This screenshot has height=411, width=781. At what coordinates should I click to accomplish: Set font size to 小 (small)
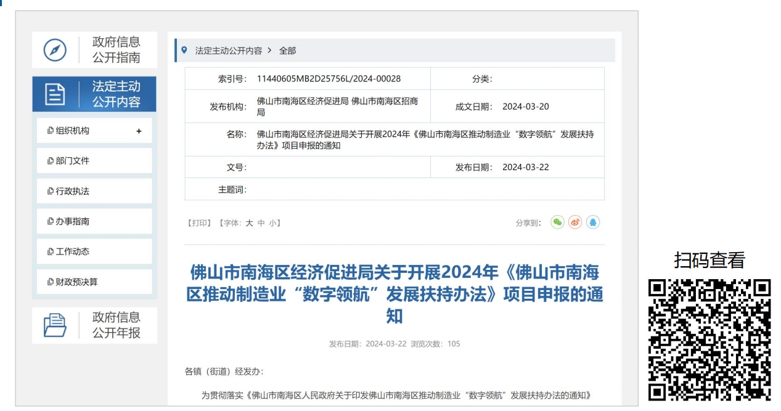(x=272, y=223)
